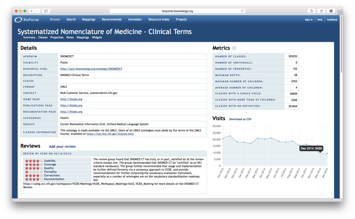Open the Help link
355x219 pixels.
pyautogui.click(x=320, y=20)
